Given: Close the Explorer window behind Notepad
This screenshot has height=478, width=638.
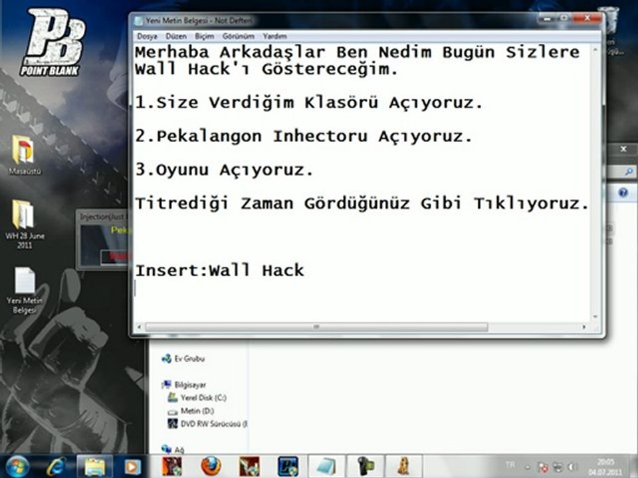Looking at the screenshot, I should 623,149.
